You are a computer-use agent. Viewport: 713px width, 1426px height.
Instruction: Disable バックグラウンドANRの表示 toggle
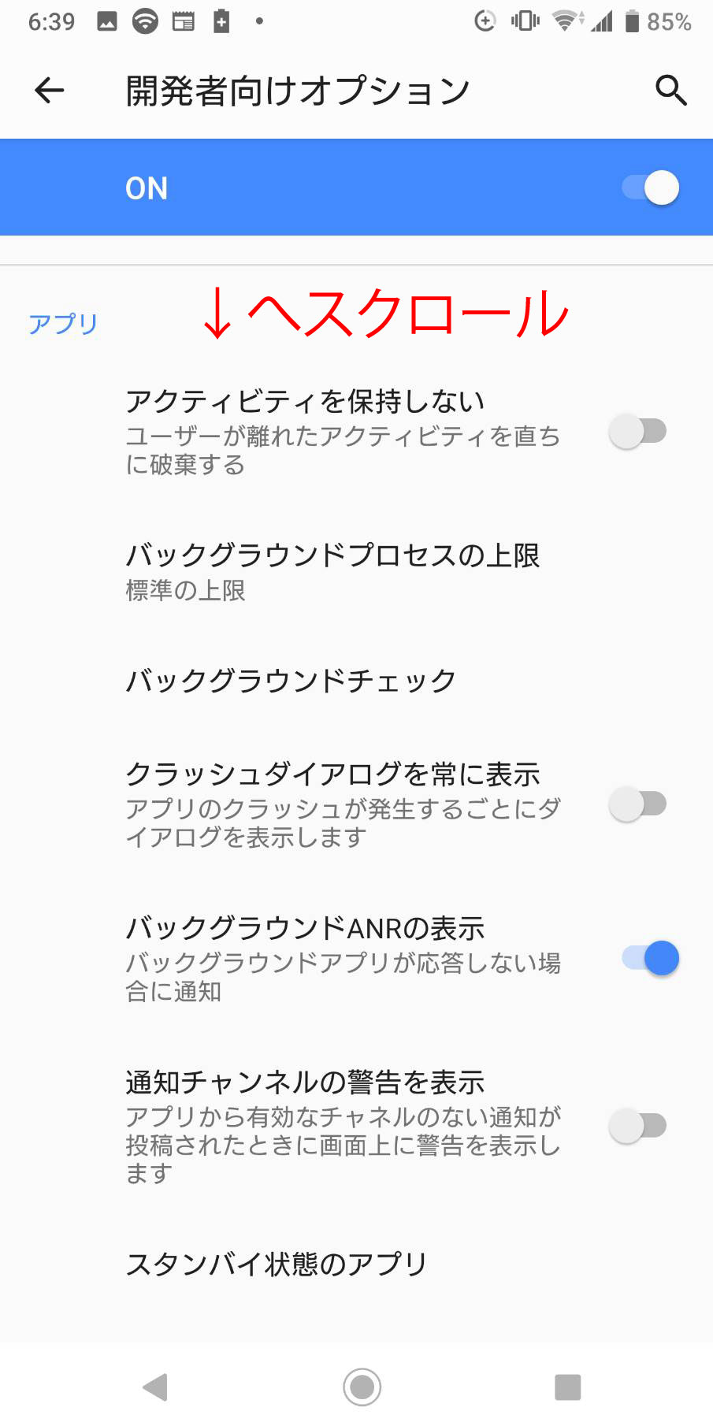click(x=651, y=958)
